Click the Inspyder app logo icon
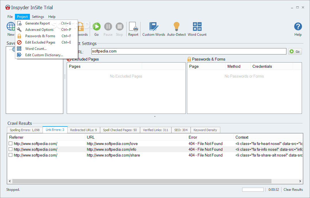Image resolution: width=310 pixels, height=198 pixels. [x=7, y=7]
